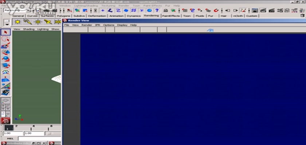
Task: Choose the Paint Selection tool
Action: 6,46
